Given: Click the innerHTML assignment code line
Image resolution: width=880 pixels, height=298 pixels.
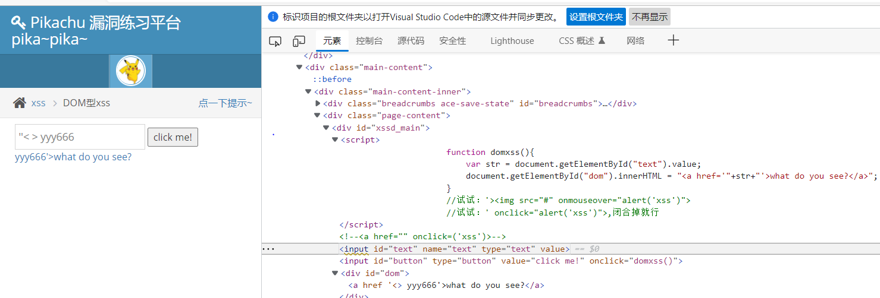Looking at the screenshot, I should click(672, 176).
